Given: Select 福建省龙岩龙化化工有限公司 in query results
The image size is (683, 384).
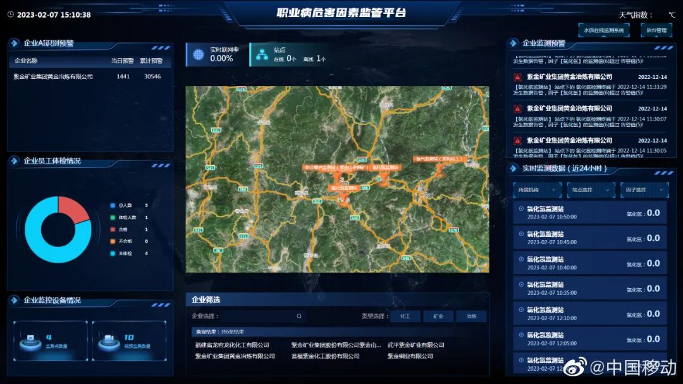Looking at the screenshot, I should point(232,345).
